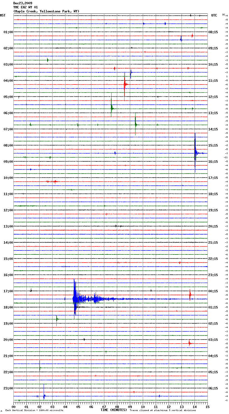Click the 04:00 MST time label
The image size is (229, 414).
pyautogui.click(x=8, y=81)
